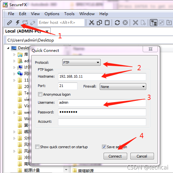The width and height of the screenshot is (173, 173).
Task: Click the Connect chain-link toolbar icon
Action: [x=9, y=23]
